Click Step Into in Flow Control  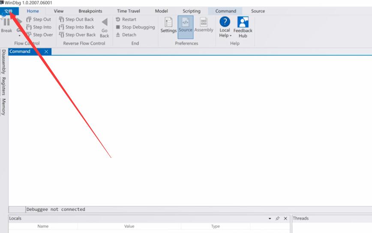(x=39, y=27)
